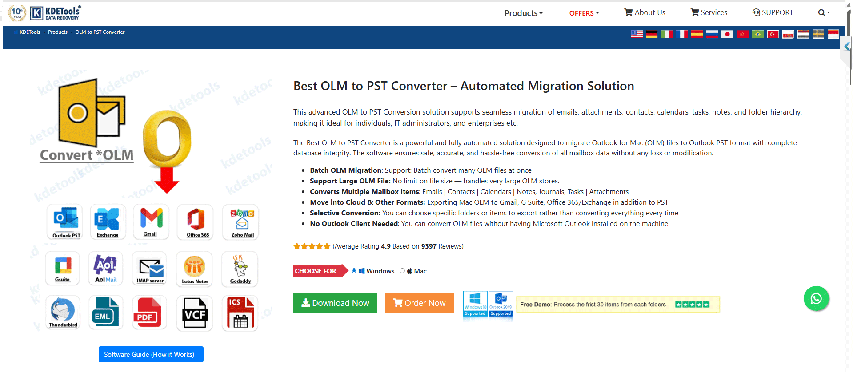Click the Zoho Mail format icon
This screenshot has height=372, width=853.
(240, 222)
